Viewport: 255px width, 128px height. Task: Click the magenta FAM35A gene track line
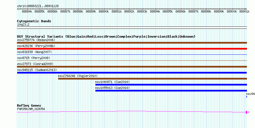(132, 111)
